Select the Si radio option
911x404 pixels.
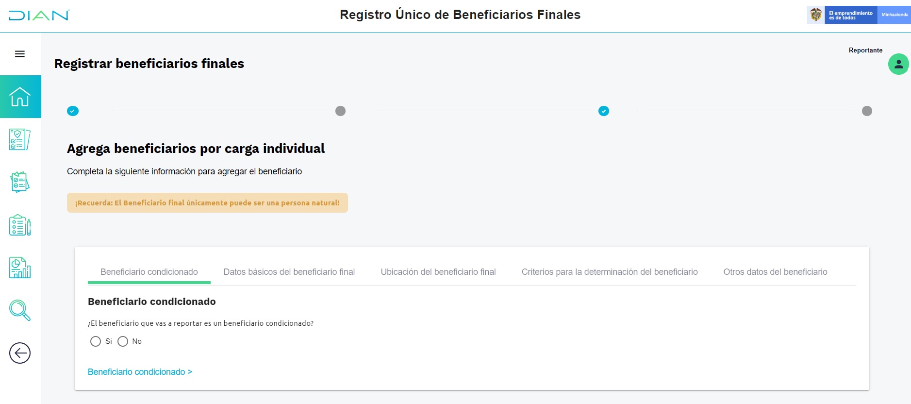96,341
